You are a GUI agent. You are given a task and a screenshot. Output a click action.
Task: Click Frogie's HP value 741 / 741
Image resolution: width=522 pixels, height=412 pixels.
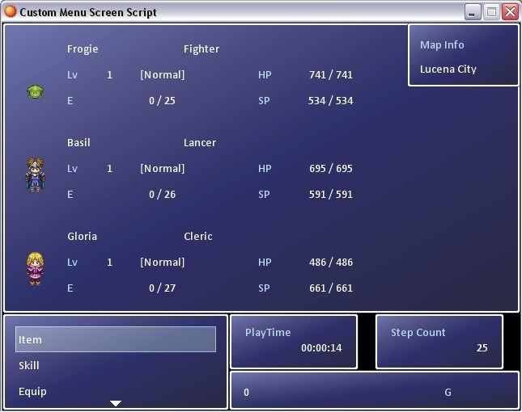point(331,75)
